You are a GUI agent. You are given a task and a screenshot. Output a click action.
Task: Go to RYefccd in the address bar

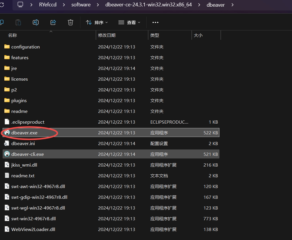(x=48, y=5)
